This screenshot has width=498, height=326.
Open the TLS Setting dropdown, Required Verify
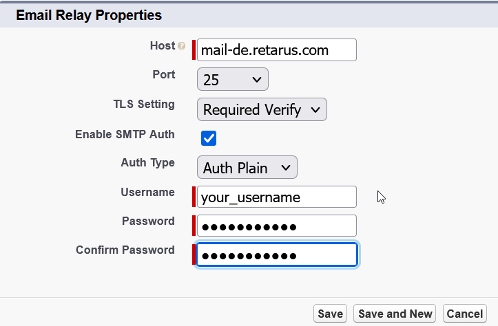[262, 110]
